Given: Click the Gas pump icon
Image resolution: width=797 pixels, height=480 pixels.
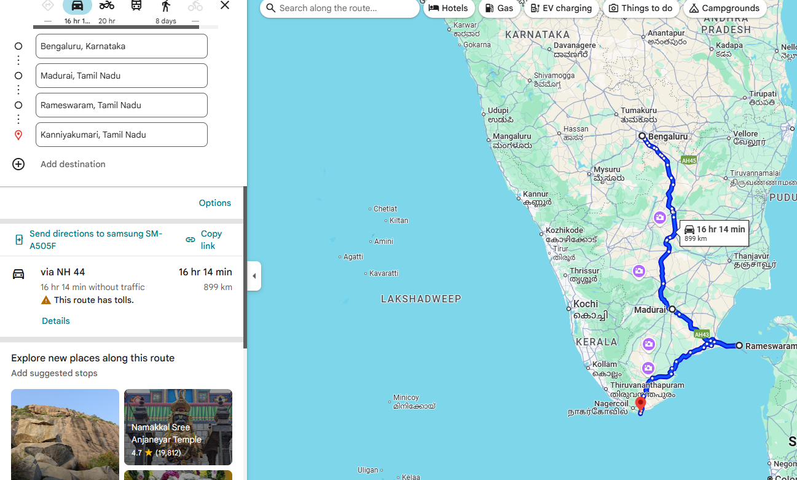Looking at the screenshot, I should (489, 8).
